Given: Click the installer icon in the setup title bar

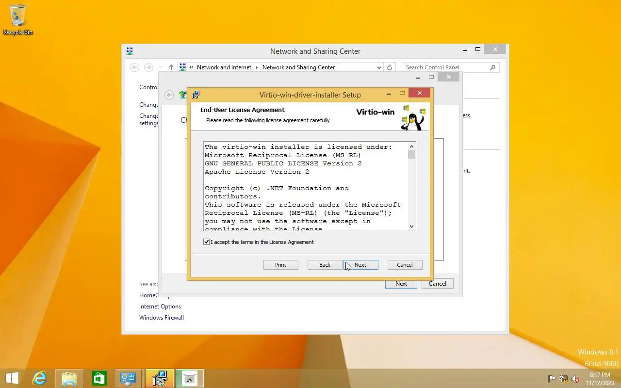Looking at the screenshot, I should (x=196, y=95).
